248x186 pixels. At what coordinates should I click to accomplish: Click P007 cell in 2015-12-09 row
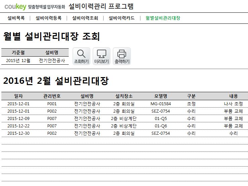[x=52, y=119]
